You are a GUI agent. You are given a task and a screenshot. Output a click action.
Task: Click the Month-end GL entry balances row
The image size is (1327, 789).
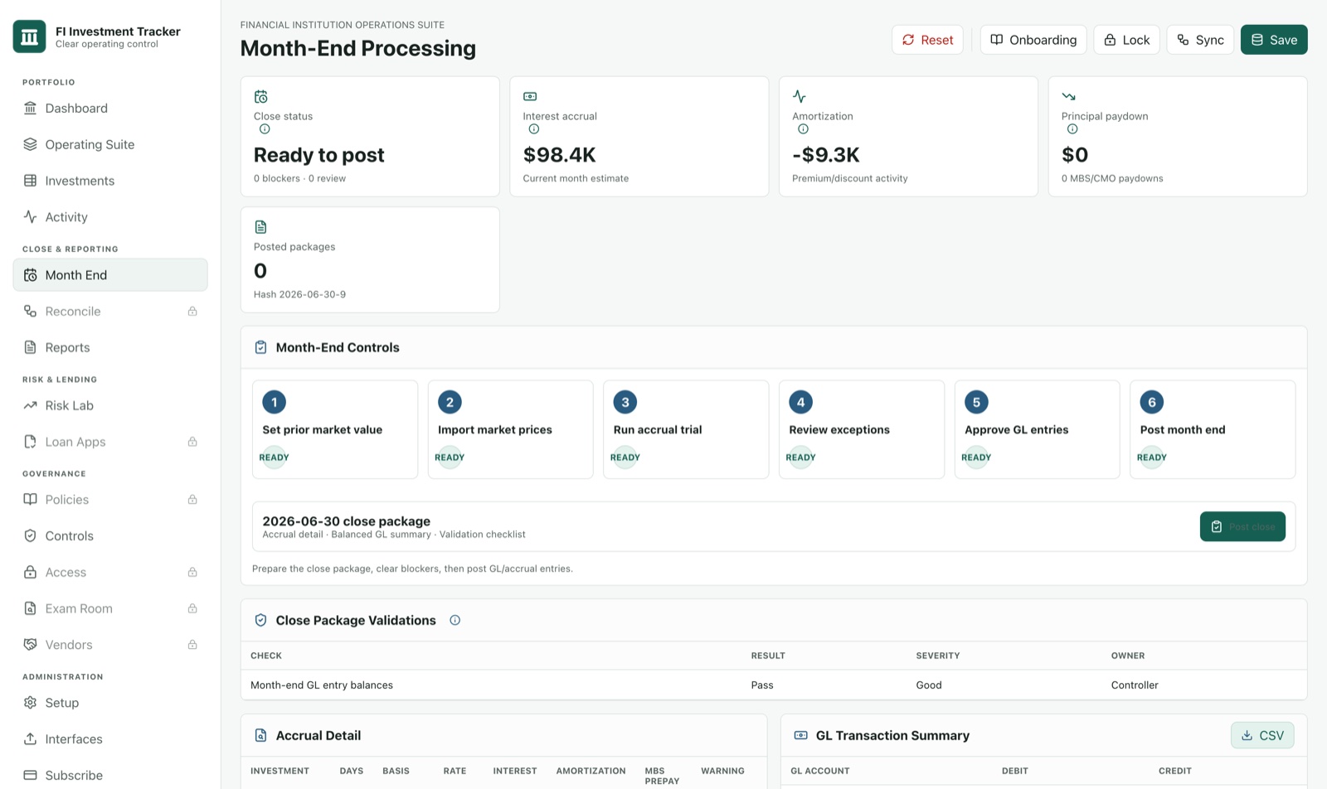click(774, 685)
